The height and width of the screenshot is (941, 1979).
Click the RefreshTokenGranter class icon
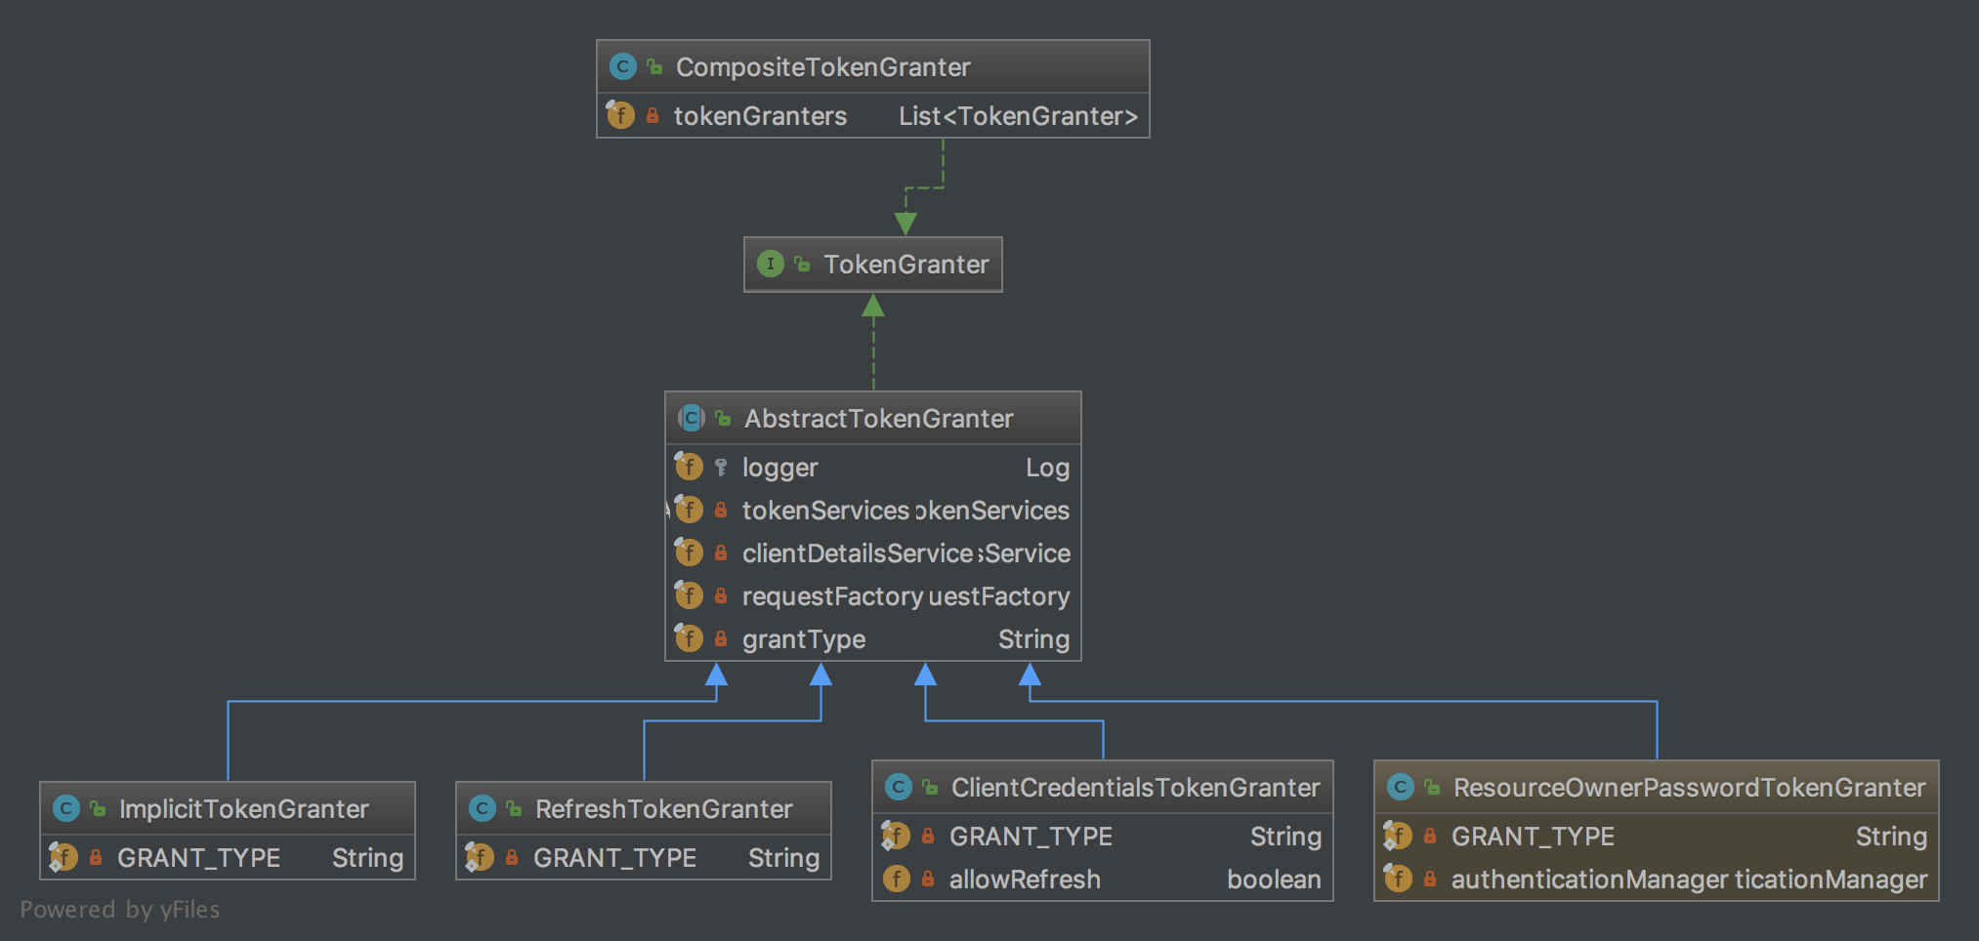(x=482, y=808)
